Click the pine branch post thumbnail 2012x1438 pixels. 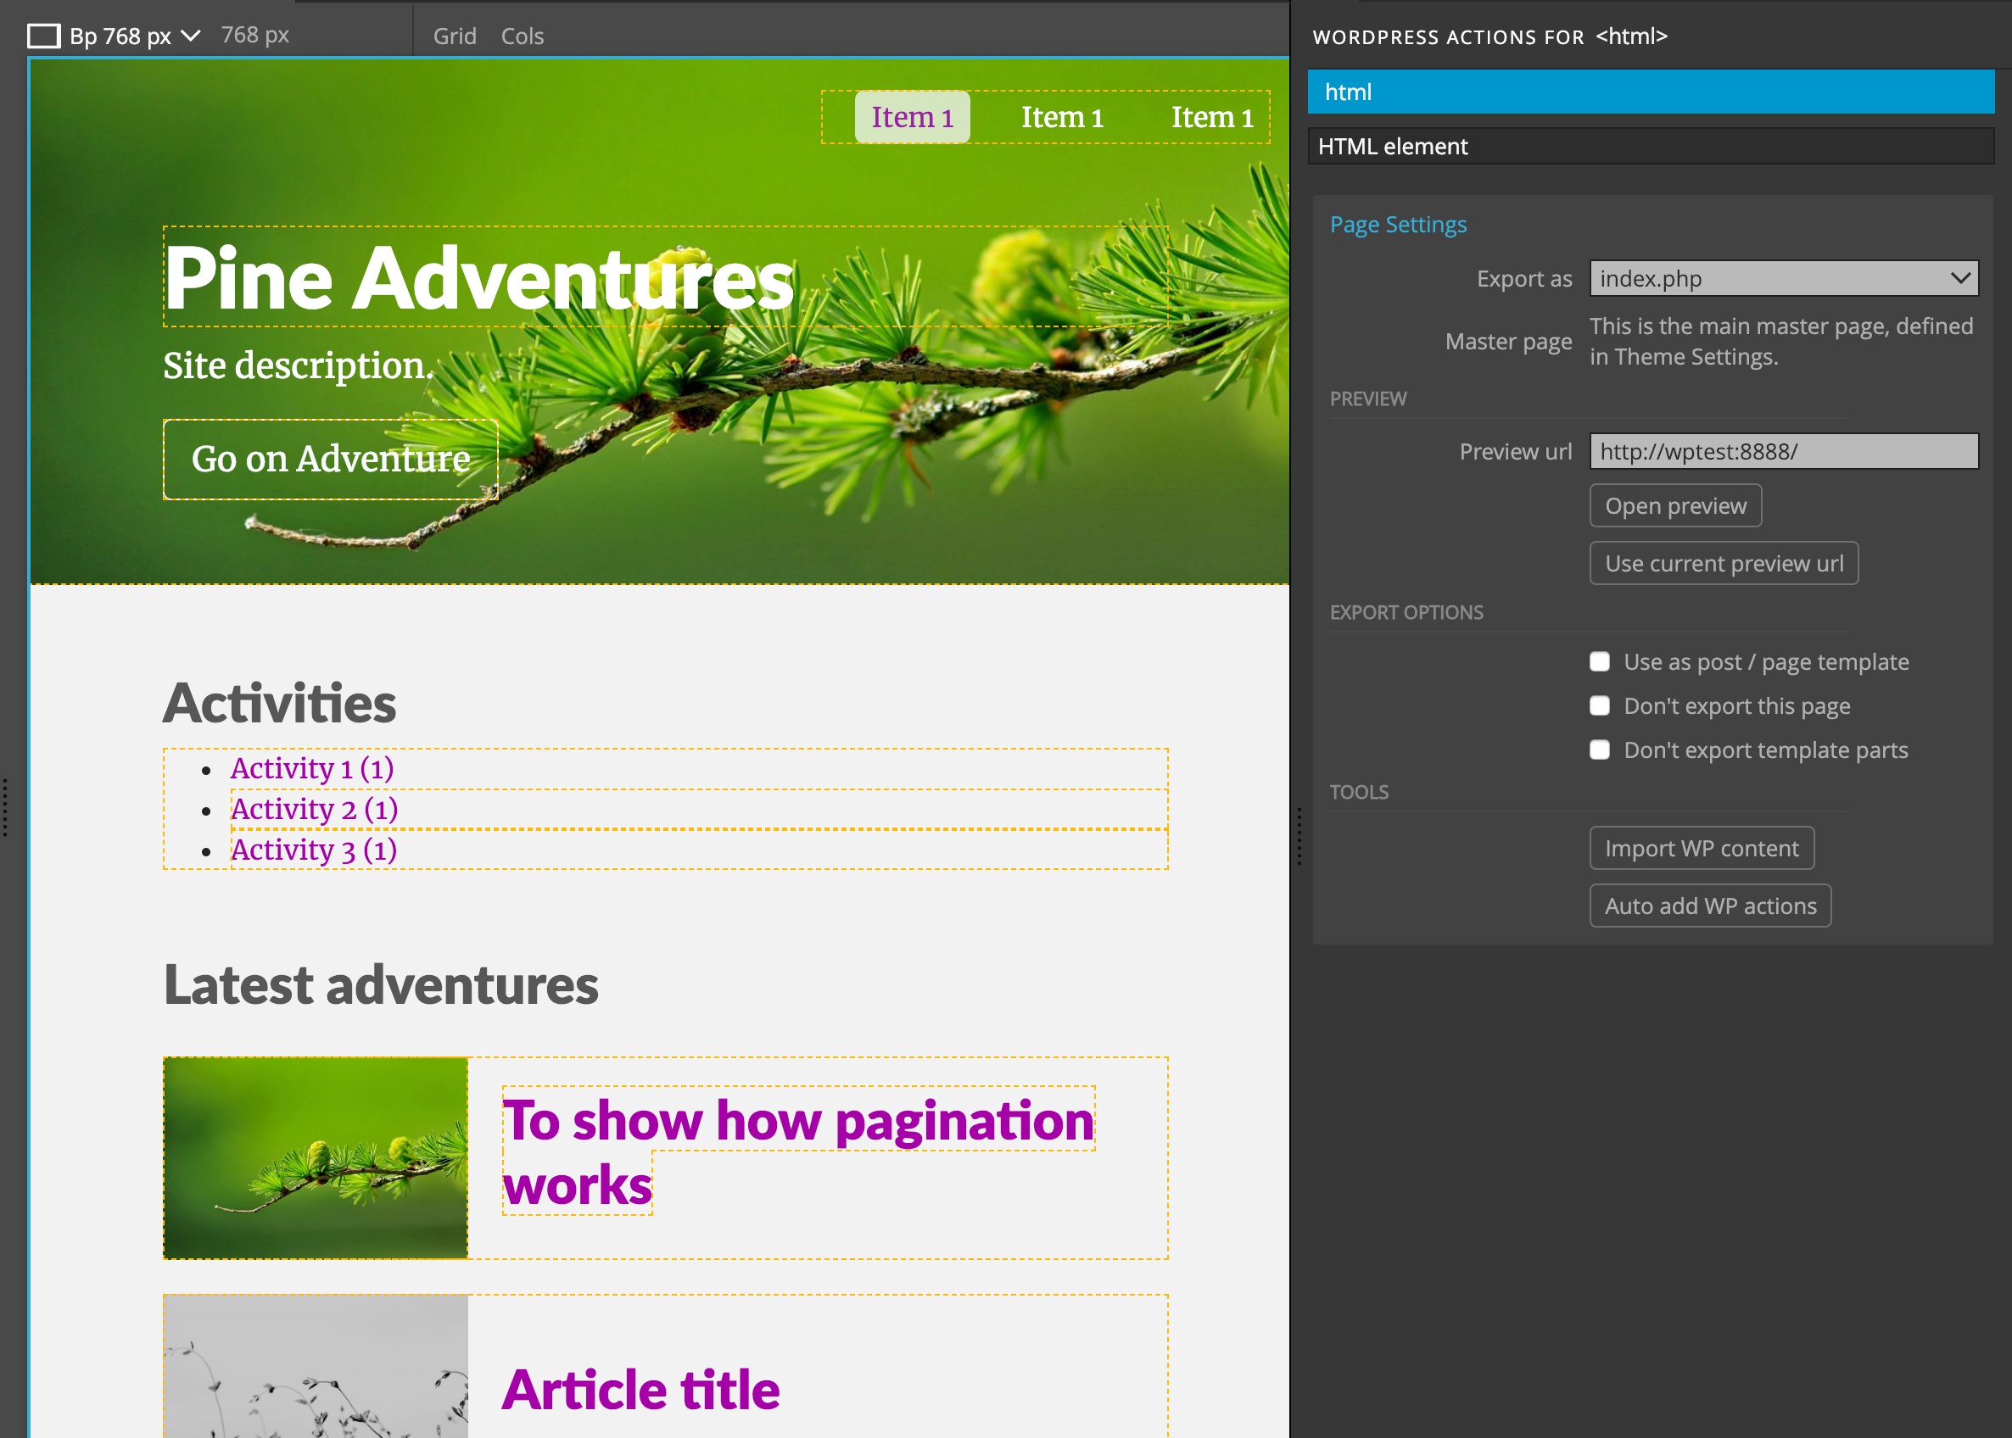click(316, 1158)
